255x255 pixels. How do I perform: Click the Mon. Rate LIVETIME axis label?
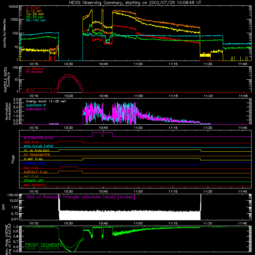(x=7, y=239)
